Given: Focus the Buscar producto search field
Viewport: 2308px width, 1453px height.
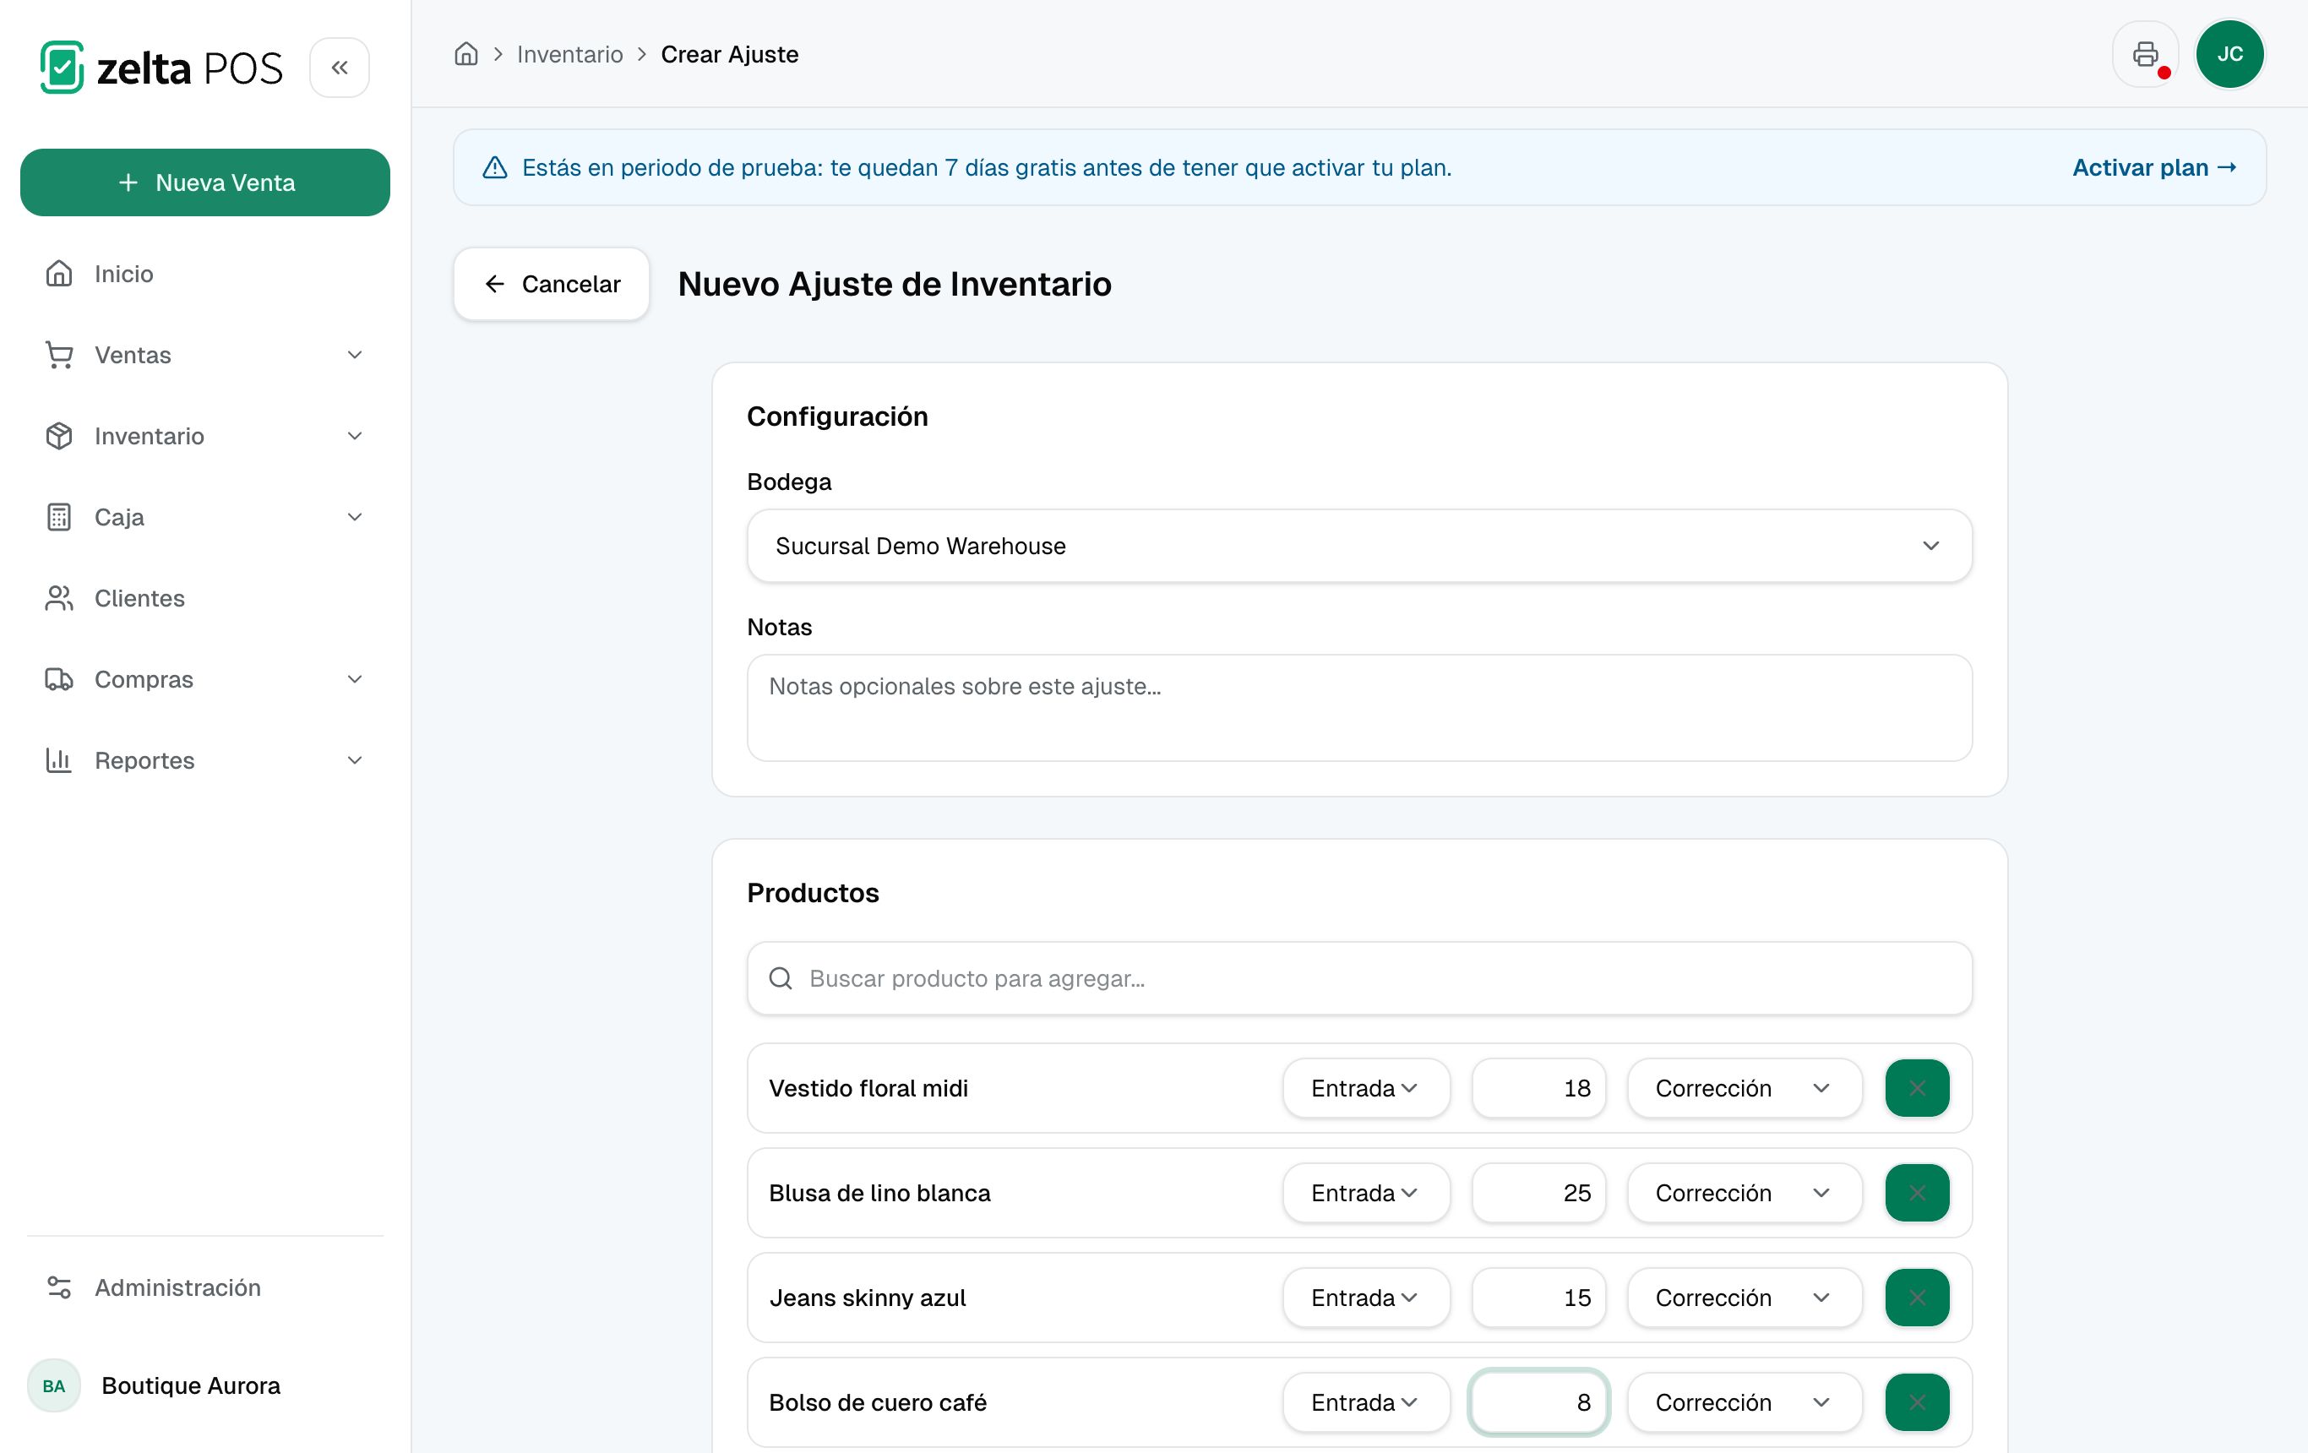Looking at the screenshot, I should pyautogui.click(x=1359, y=977).
